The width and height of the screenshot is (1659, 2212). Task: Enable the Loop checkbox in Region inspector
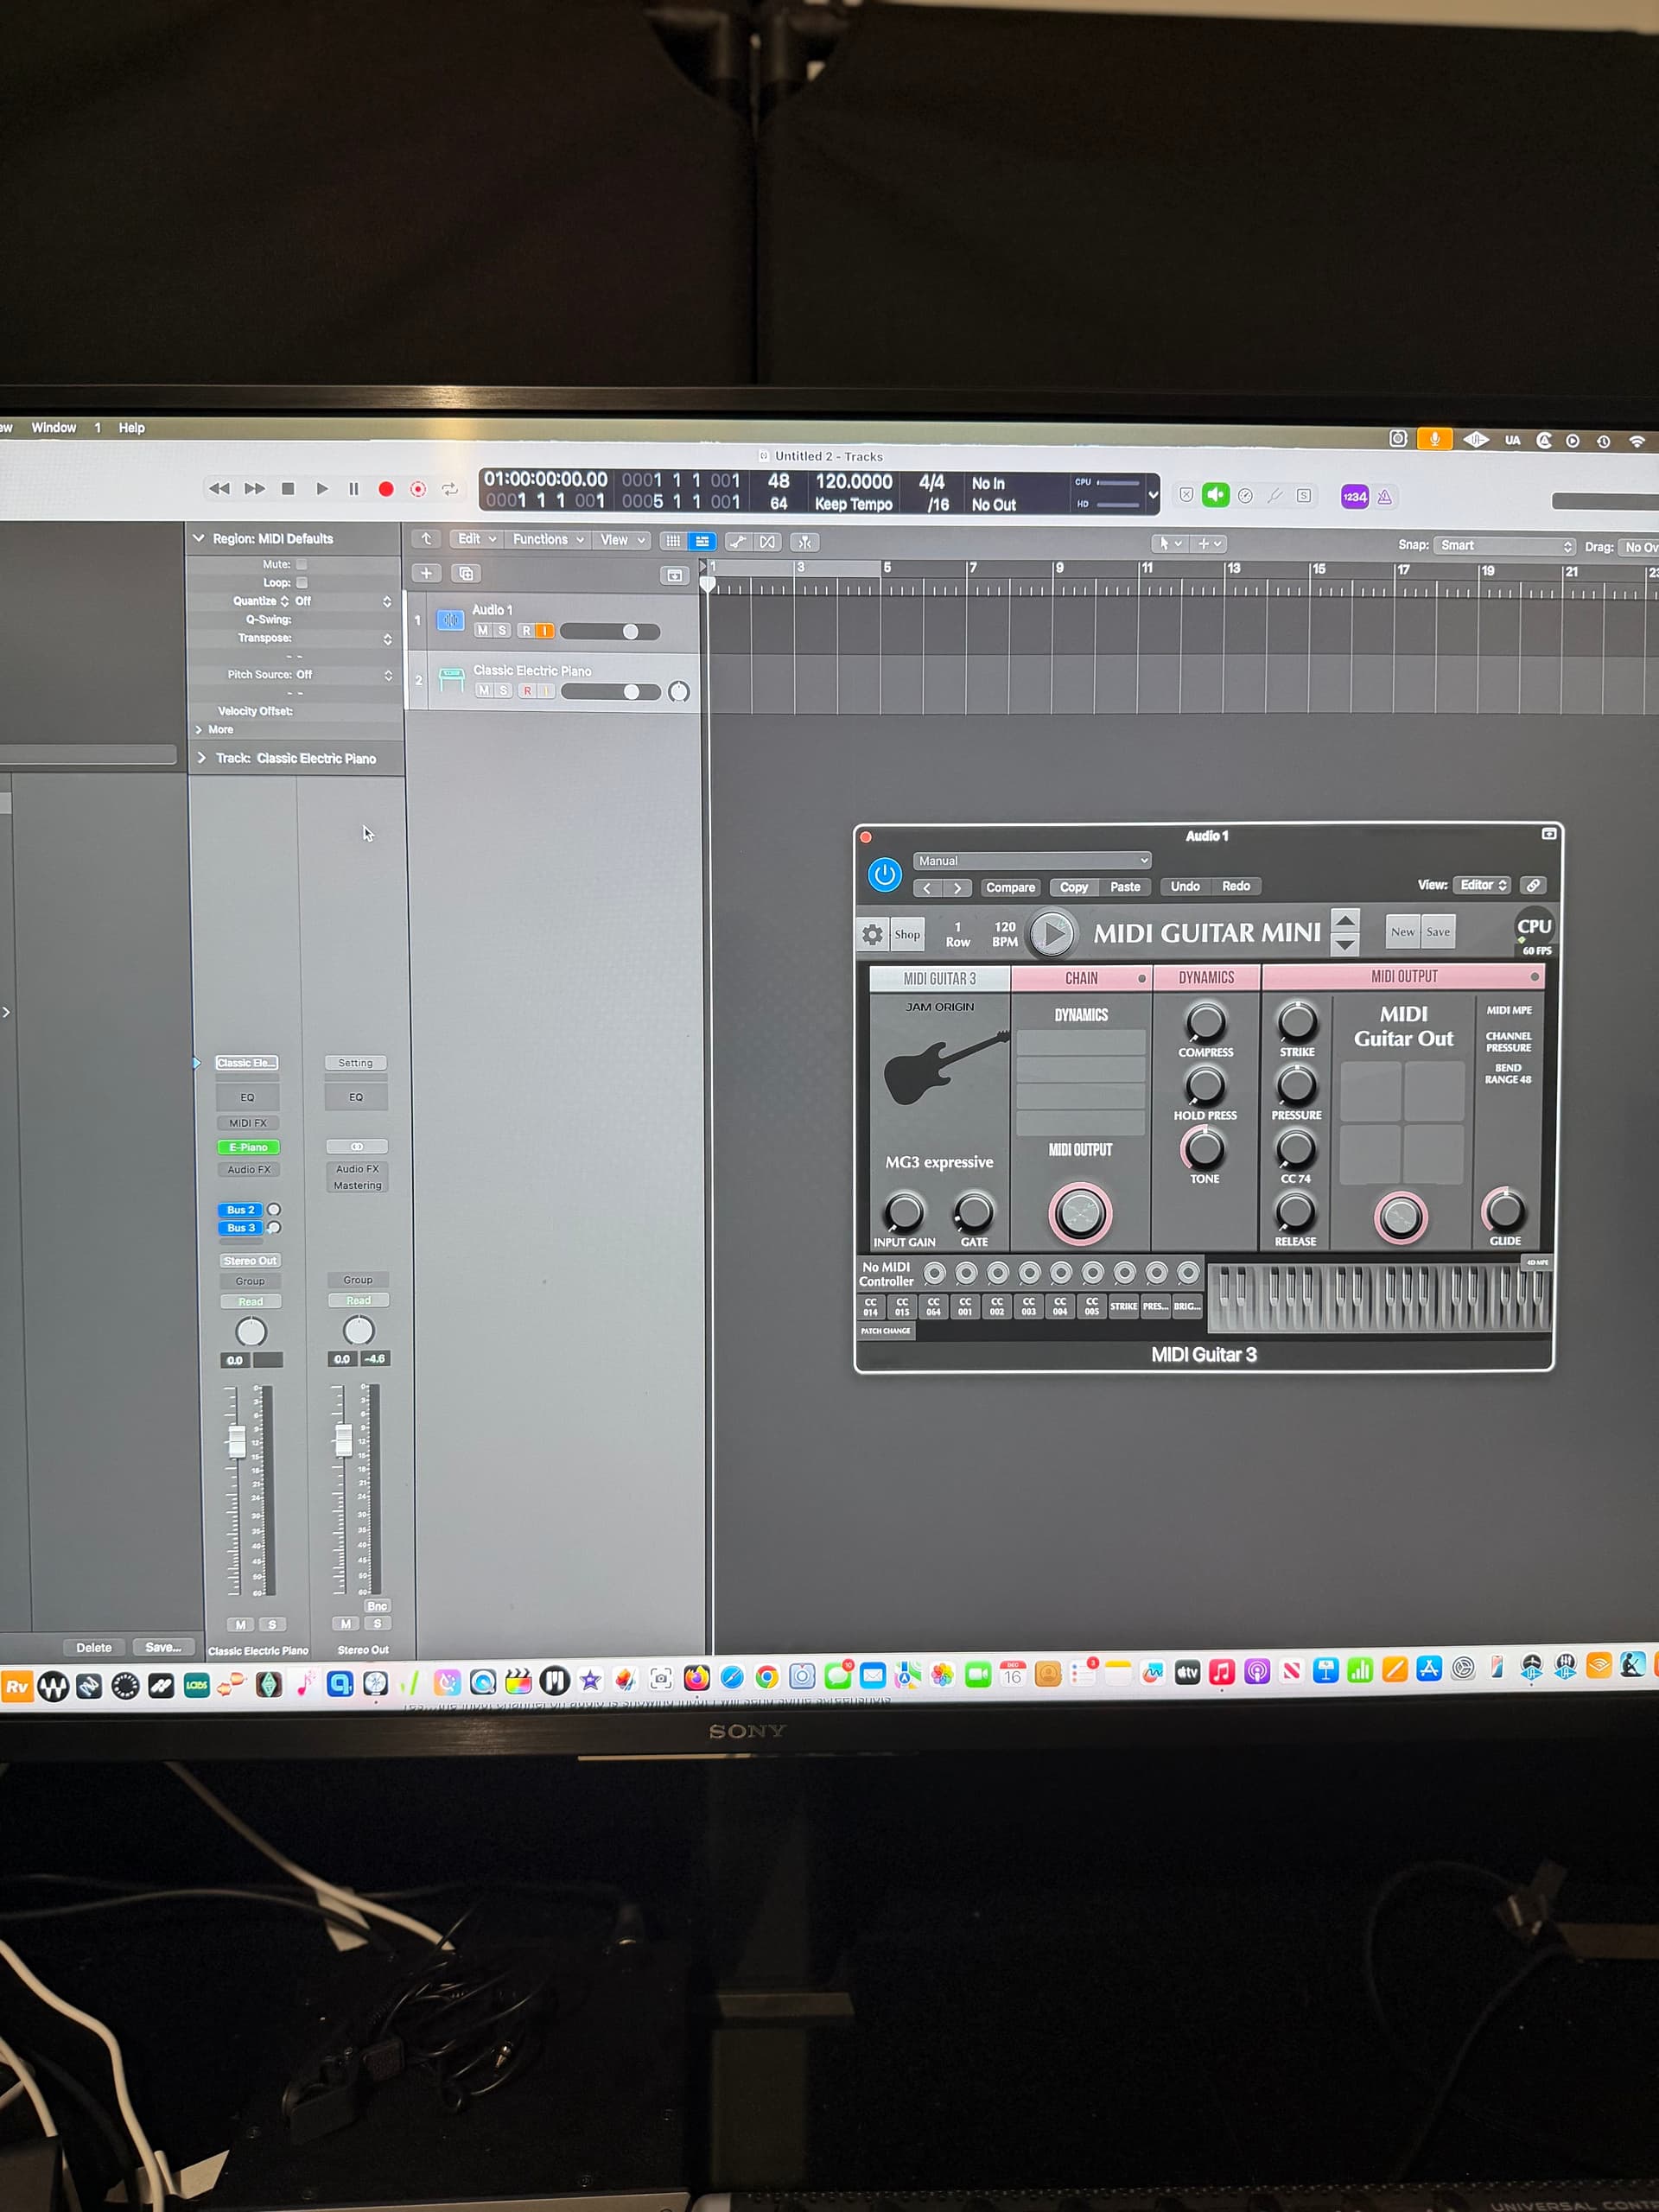[302, 582]
